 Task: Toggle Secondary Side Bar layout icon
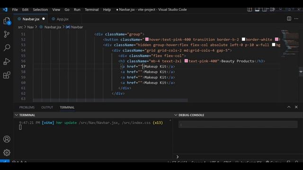pos(264,9)
